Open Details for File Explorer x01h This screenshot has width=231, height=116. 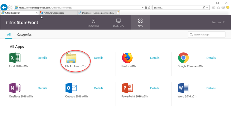99,58
